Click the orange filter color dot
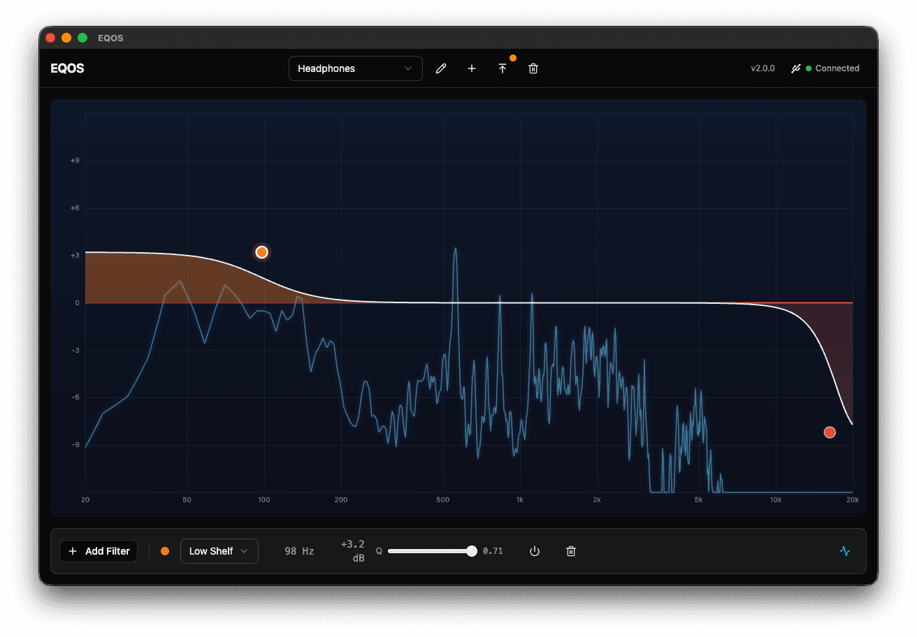 pos(165,551)
